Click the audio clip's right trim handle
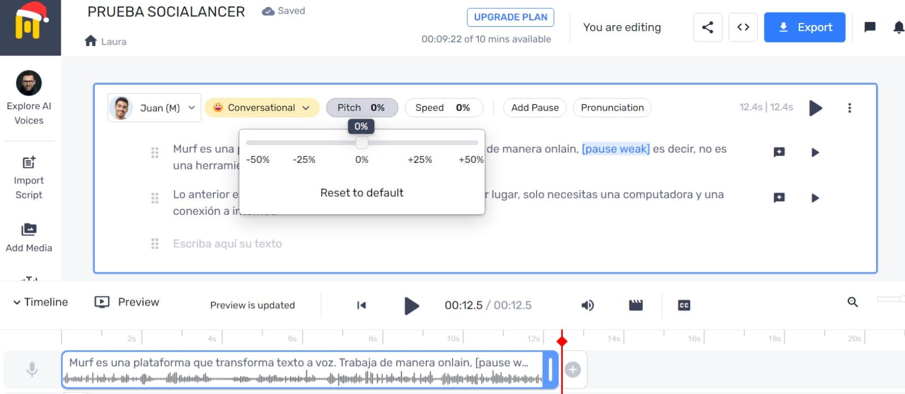 tap(550, 370)
